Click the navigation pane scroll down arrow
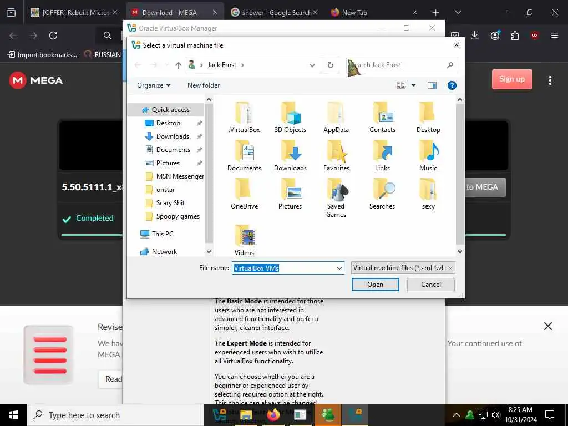The height and width of the screenshot is (426, 568). pyautogui.click(x=209, y=251)
